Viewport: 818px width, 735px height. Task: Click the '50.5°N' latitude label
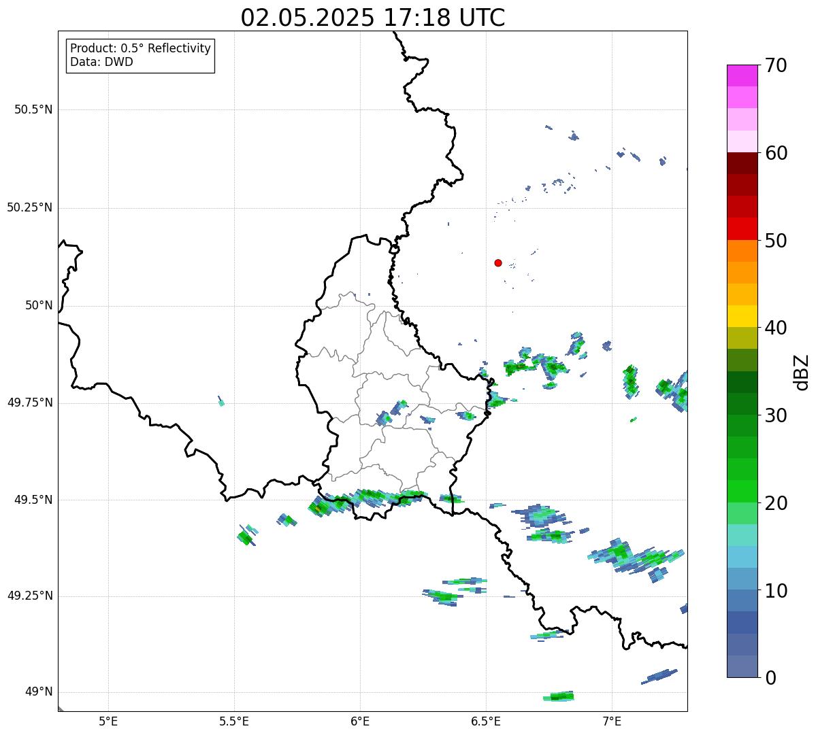pos(33,109)
